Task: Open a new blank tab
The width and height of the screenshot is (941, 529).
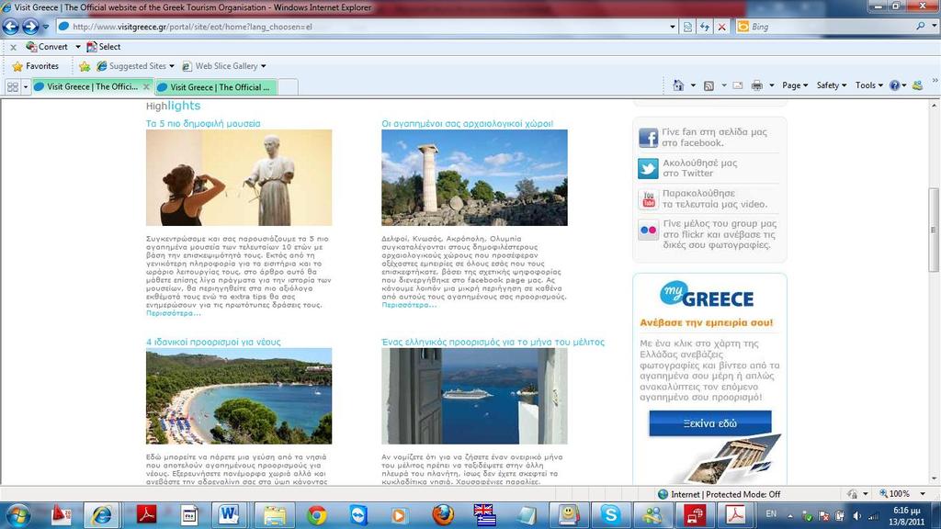Action: pos(288,87)
